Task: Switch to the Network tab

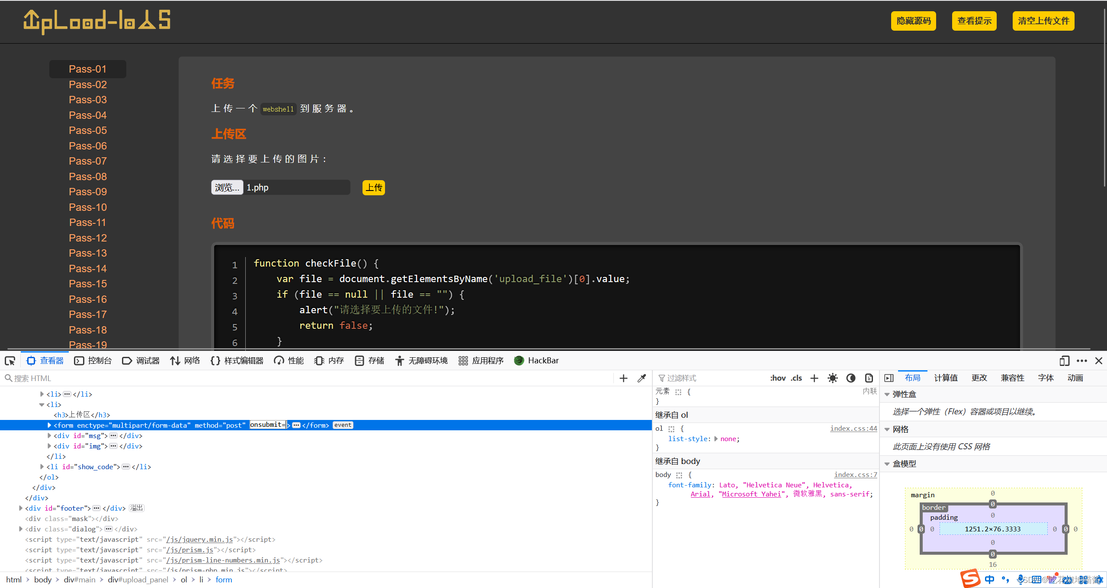Action: coord(185,361)
